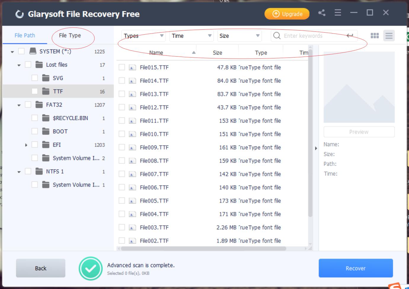Check the Lost files folder checkbox
The image size is (409, 289).
28,65
